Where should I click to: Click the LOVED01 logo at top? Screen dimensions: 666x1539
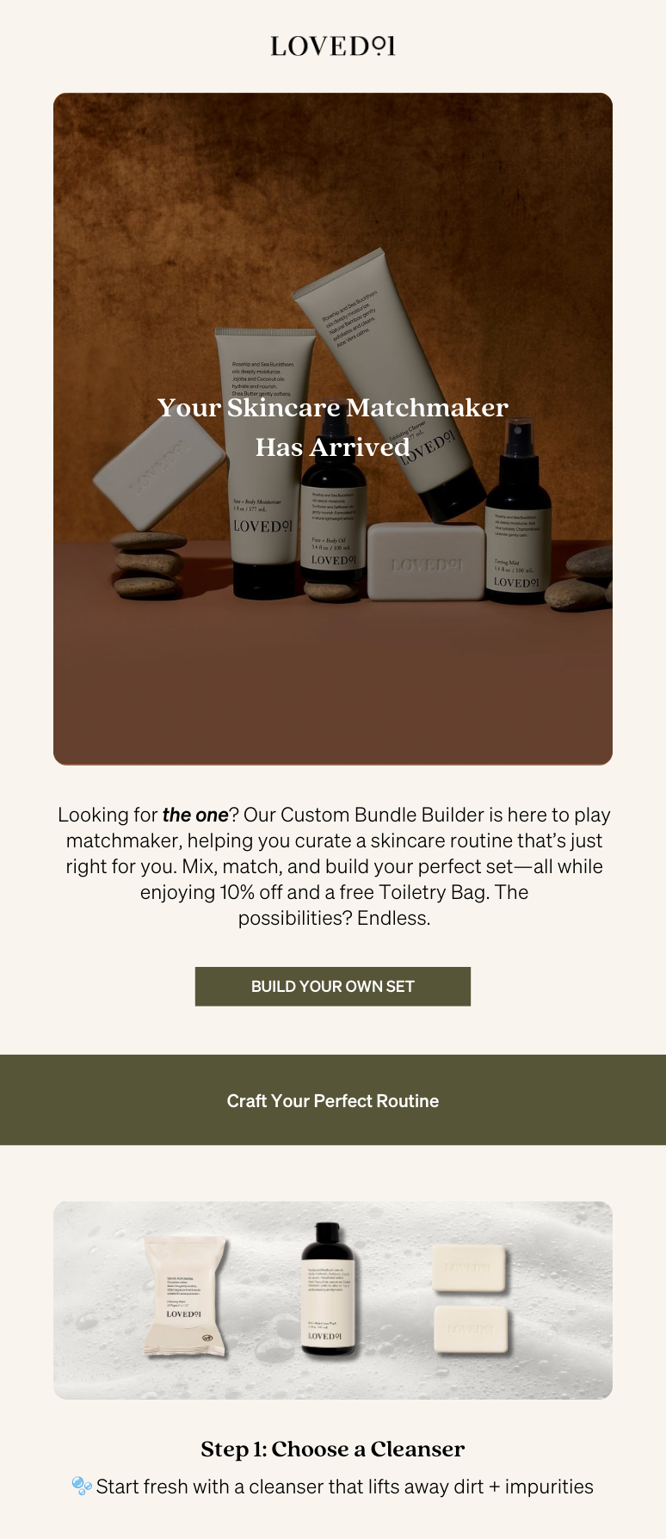(333, 46)
